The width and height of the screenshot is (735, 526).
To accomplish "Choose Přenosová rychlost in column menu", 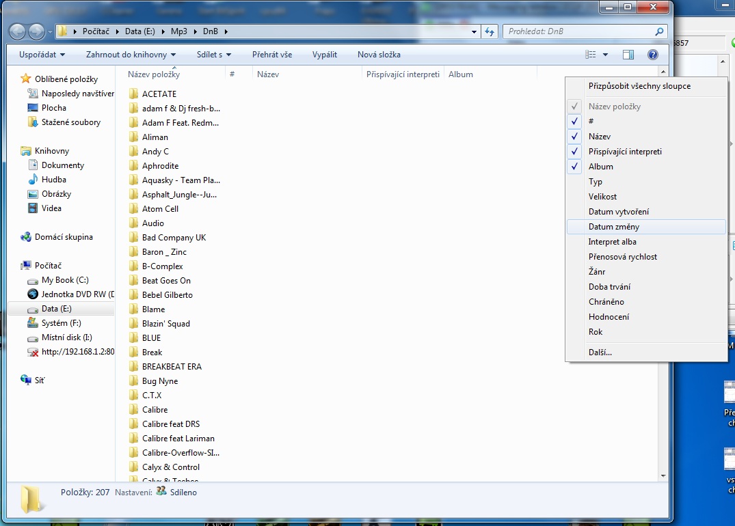I will (647, 257).
